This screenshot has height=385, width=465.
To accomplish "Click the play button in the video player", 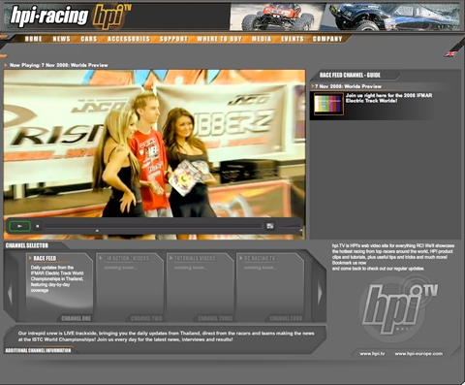I will [19, 226].
